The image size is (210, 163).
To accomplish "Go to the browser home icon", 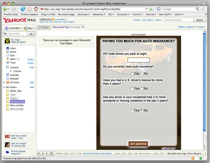I will [x=36, y=9].
